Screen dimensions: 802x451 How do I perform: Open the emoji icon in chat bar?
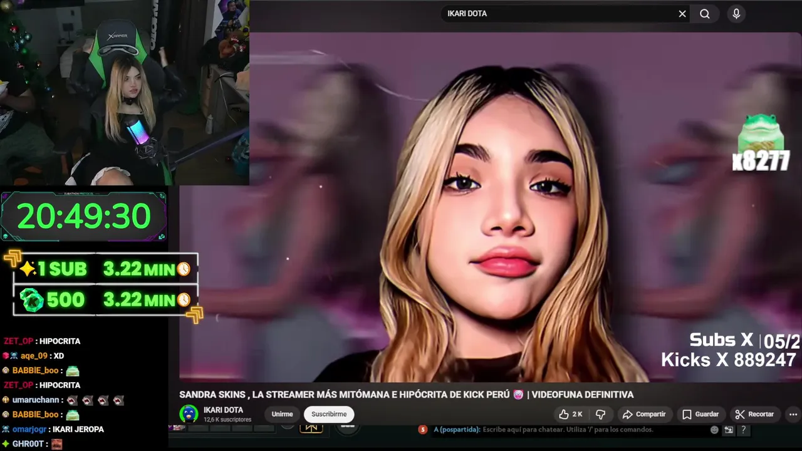coord(714,430)
